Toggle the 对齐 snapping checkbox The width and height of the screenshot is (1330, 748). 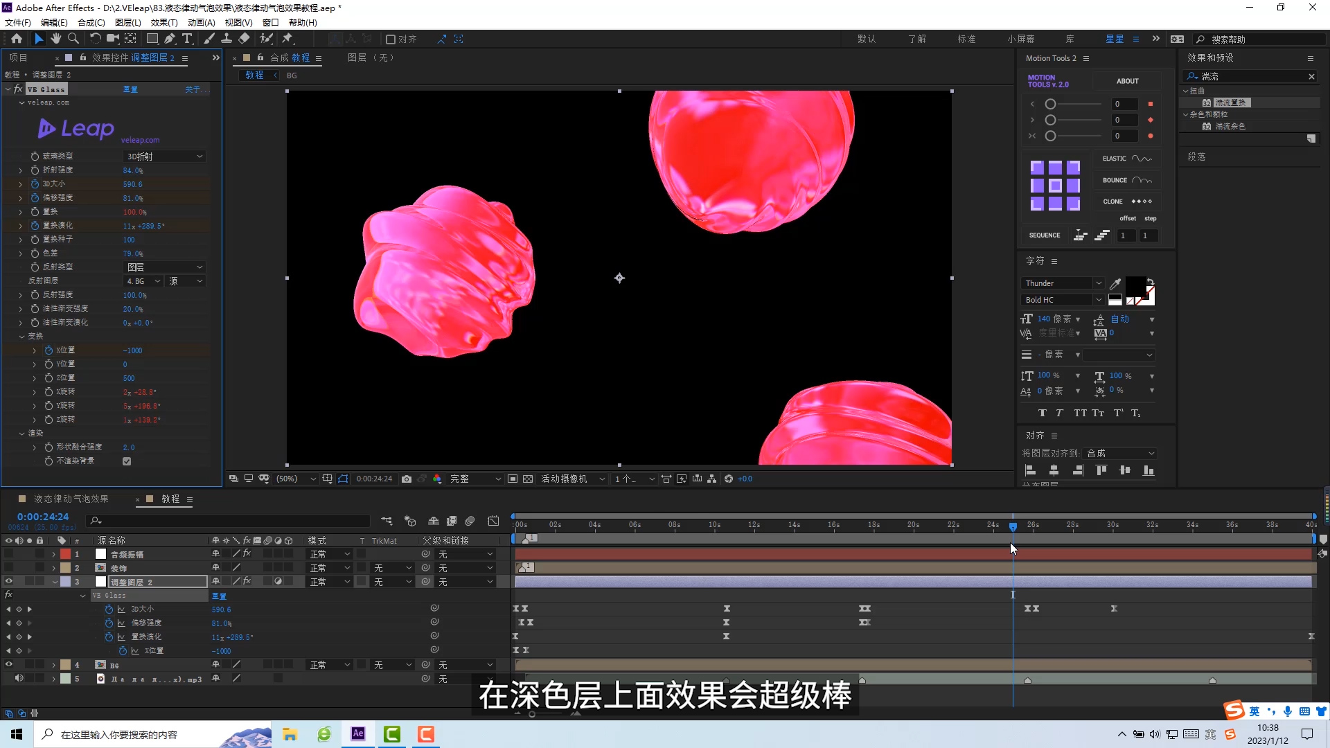click(391, 39)
